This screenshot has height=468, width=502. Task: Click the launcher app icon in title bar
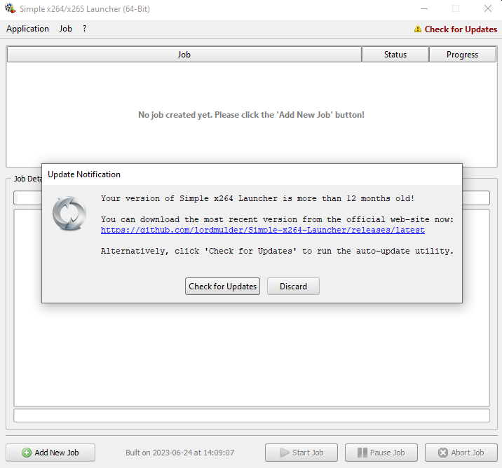tap(10, 9)
